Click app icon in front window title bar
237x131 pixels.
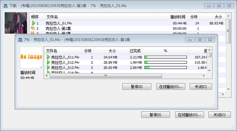[20, 40]
